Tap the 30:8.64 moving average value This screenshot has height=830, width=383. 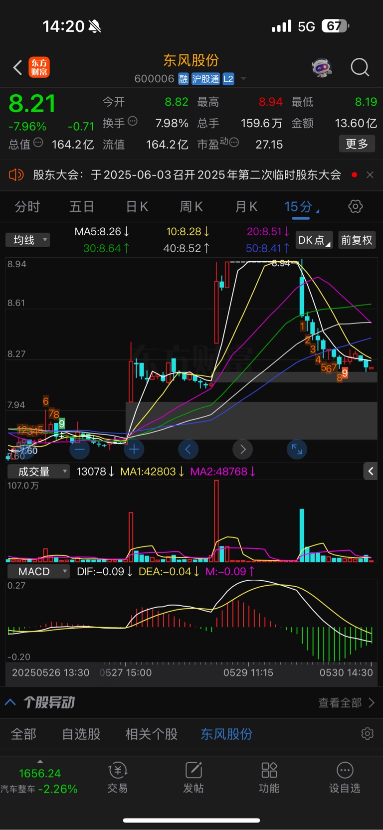(106, 248)
